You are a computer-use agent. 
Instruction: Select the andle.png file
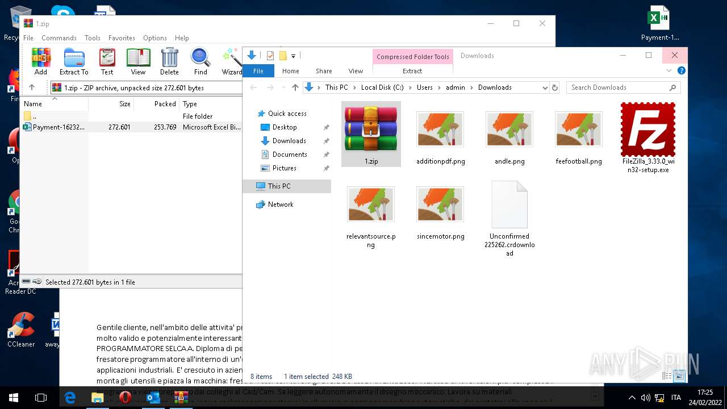[509, 134]
